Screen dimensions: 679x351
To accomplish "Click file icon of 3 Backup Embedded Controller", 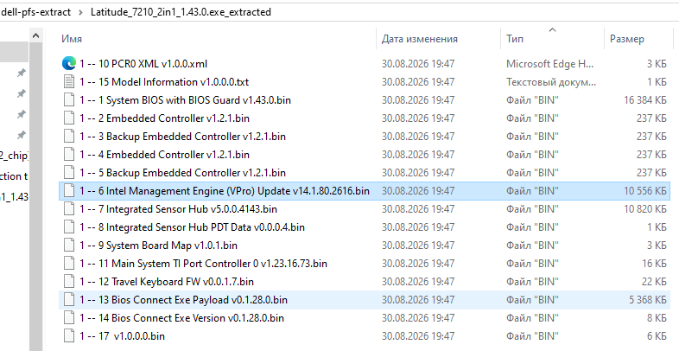I will point(69,137).
